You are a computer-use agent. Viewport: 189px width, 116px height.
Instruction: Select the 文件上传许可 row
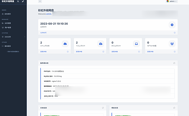[108, 96]
